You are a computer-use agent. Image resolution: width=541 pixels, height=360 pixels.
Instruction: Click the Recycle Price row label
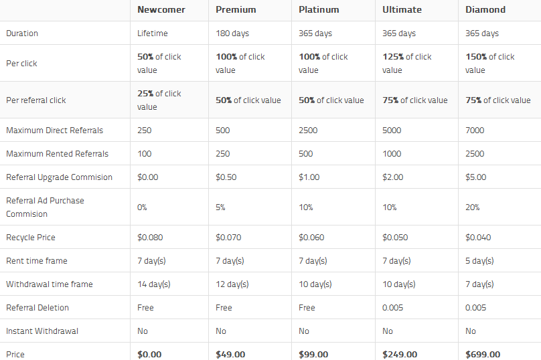[31, 238]
